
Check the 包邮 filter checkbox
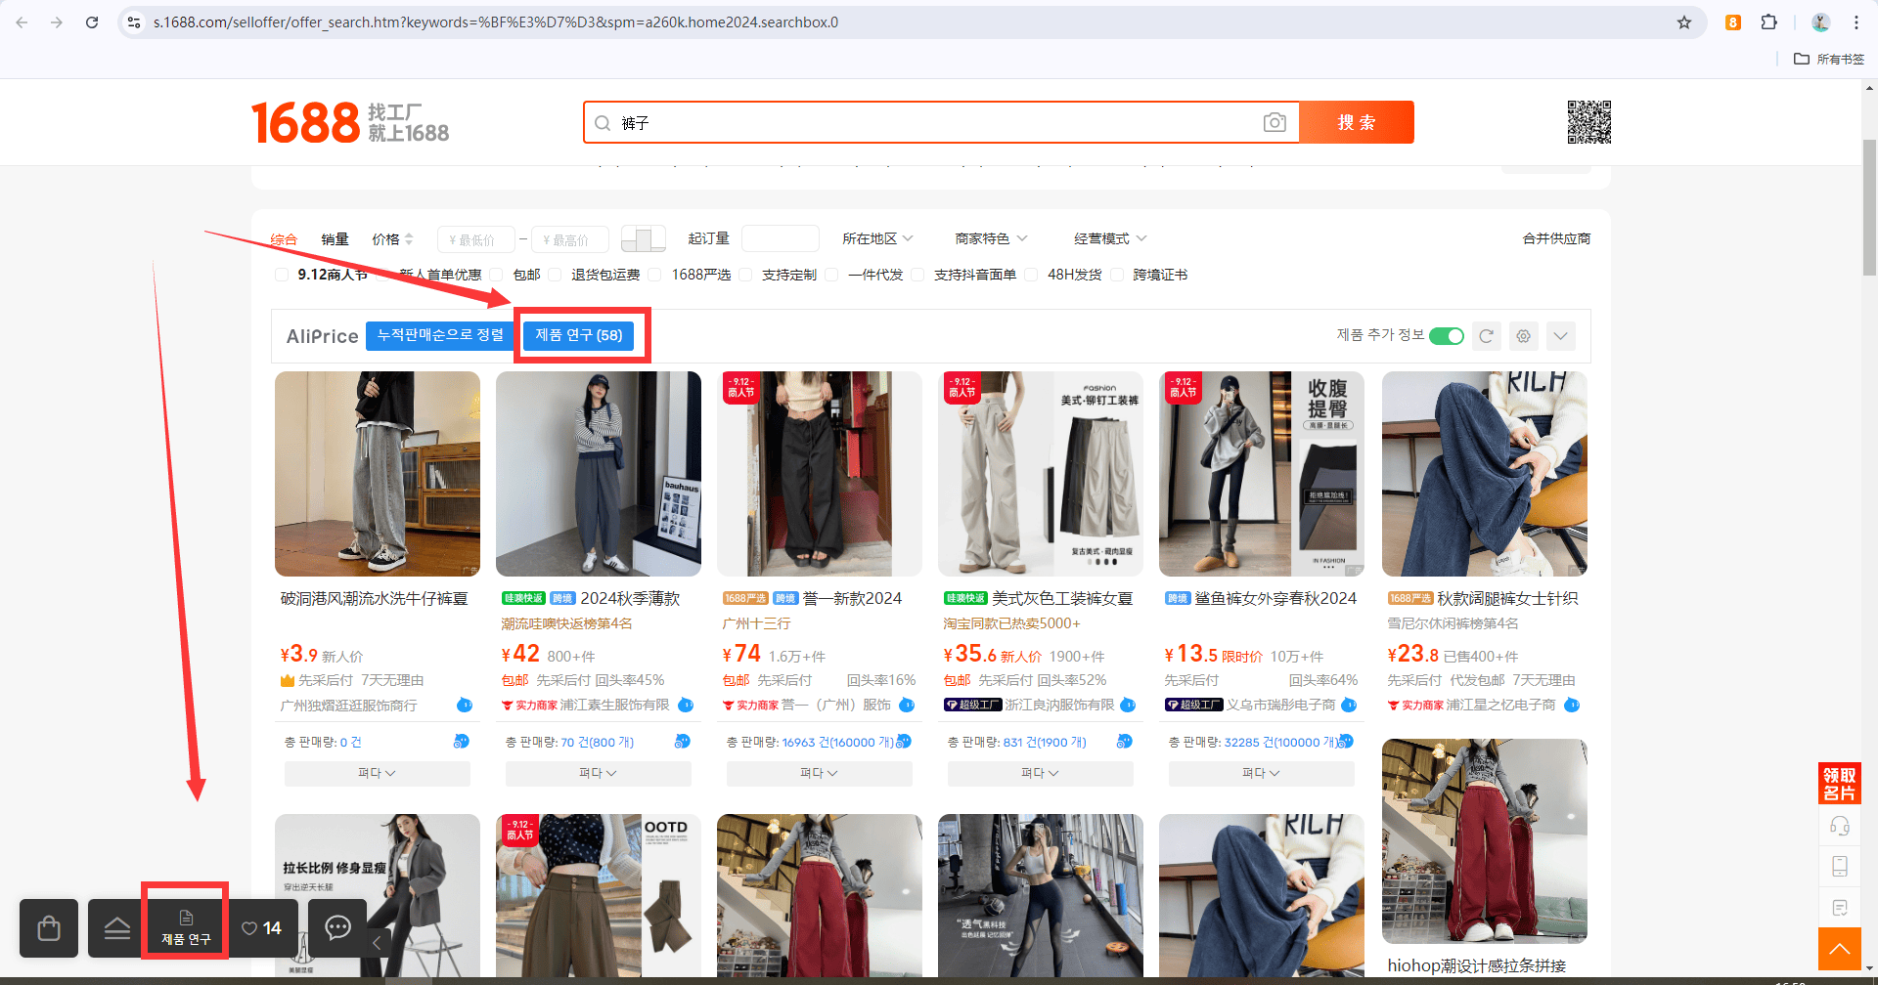(497, 275)
